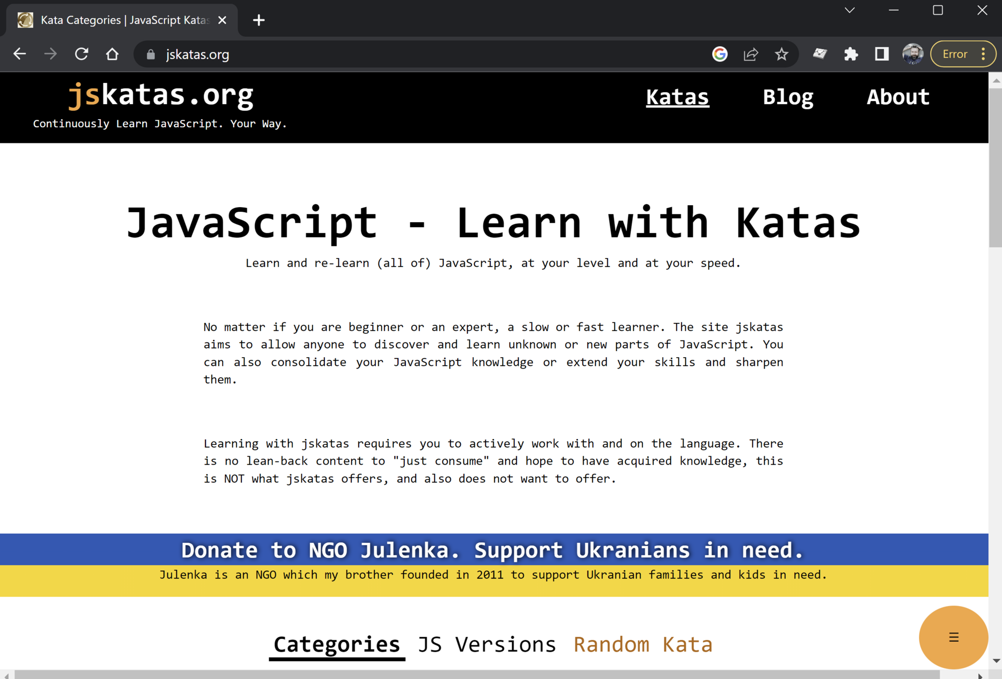The image size is (1002, 679).
Task: Click the browser back arrow
Action: tap(20, 54)
